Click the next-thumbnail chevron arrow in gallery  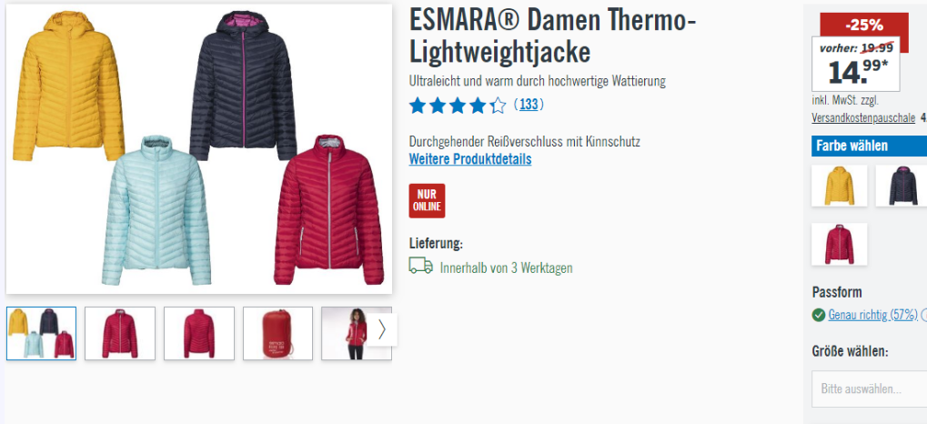382,329
